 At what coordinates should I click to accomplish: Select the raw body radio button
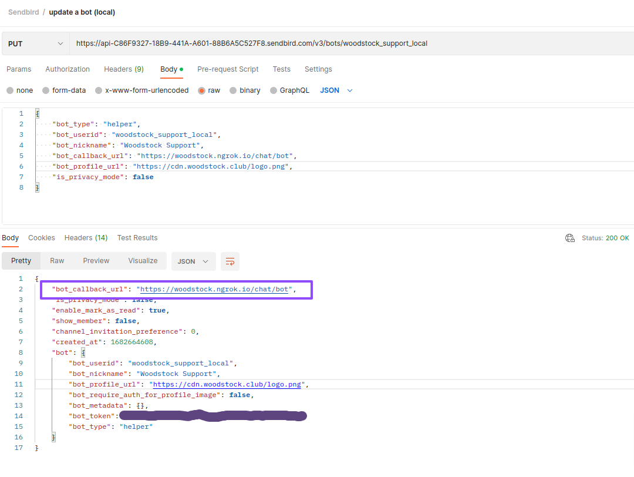click(x=201, y=90)
